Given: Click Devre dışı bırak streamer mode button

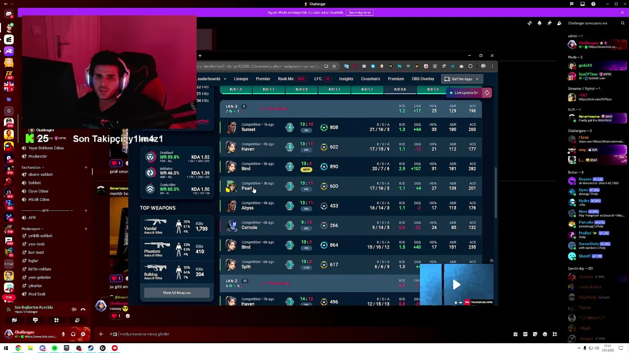Looking at the screenshot, I should [x=360, y=13].
